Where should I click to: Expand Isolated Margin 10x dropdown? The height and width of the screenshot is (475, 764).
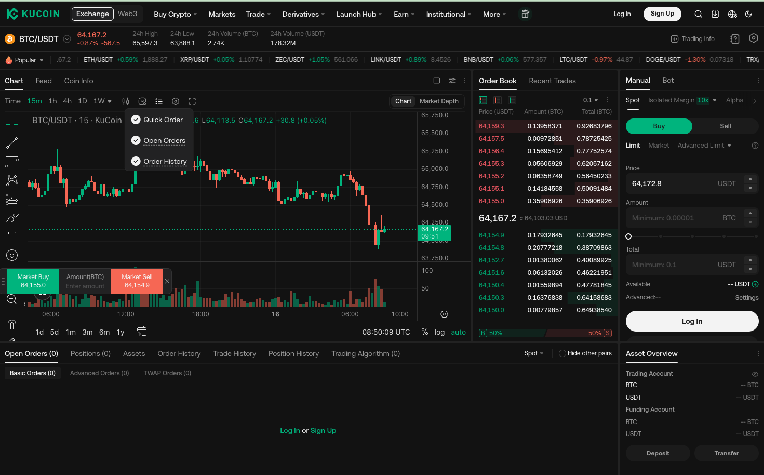[682, 100]
